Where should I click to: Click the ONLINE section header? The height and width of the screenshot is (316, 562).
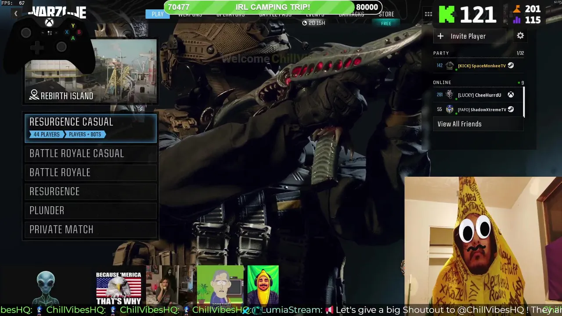pyautogui.click(x=442, y=83)
